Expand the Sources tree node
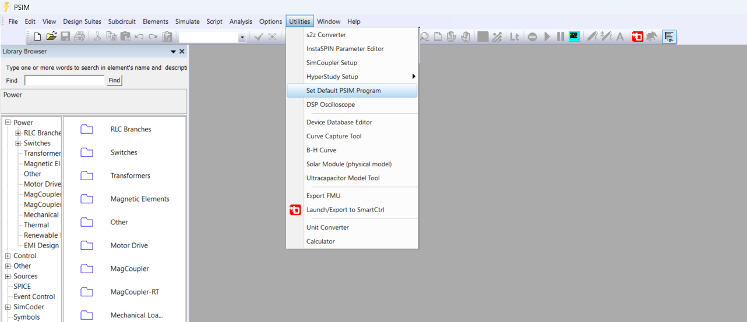Screen dimensions: 747x322 (8, 276)
